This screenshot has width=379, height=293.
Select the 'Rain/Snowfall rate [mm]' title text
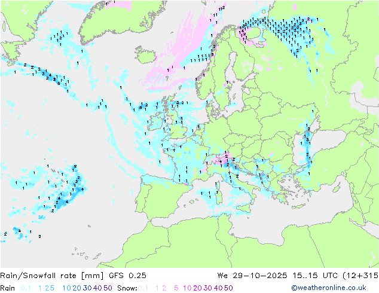click(x=52, y=276)
